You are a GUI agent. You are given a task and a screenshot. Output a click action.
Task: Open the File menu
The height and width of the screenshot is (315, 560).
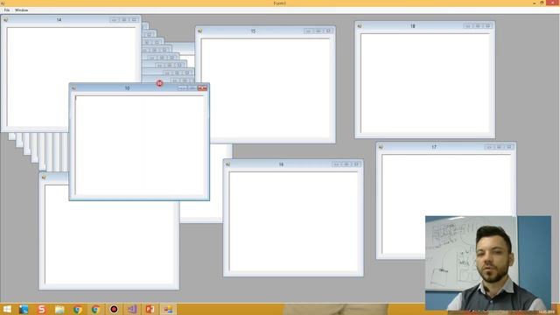(x=7, y=10)
